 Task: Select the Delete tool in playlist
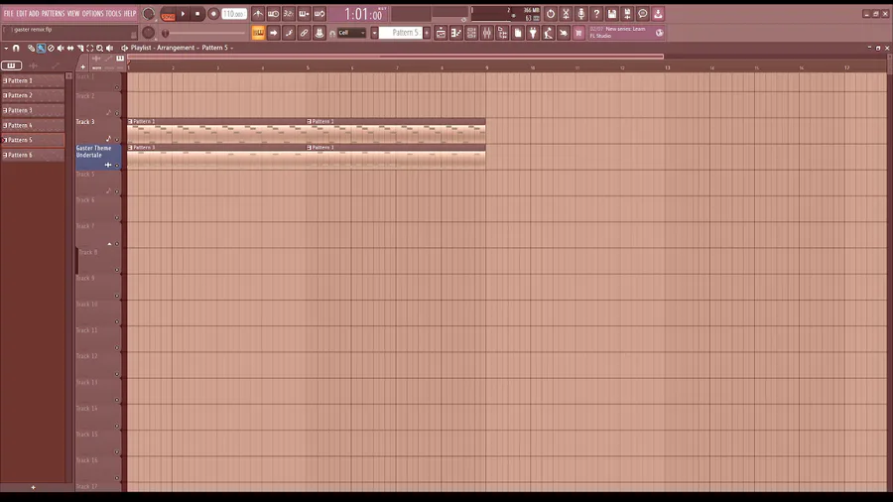coord(51,49)
